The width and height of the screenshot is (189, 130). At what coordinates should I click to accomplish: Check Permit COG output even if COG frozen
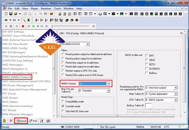[x=63, y=75]
